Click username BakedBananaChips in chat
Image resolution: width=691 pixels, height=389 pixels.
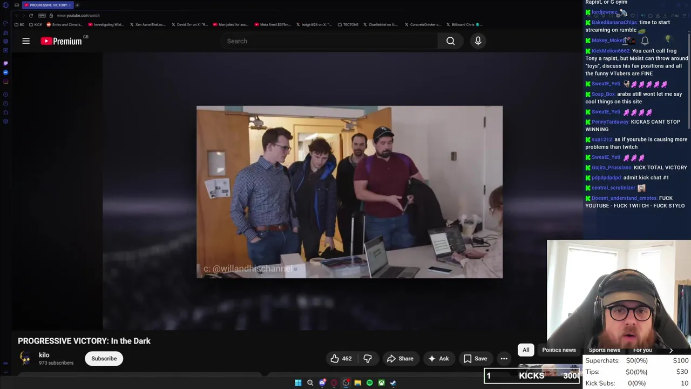pyautogui.click(x=614, y=23)
